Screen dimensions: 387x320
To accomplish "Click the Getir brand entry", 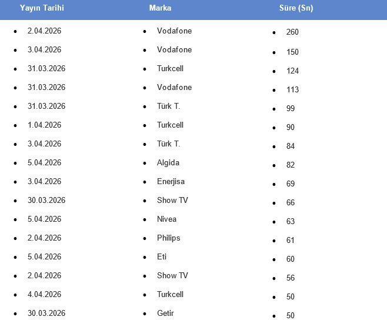I will 165,313.
